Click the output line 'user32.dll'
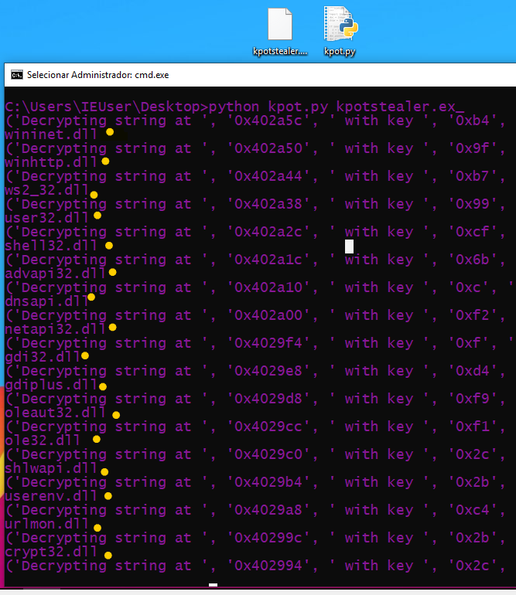This screenshot has height=595, width=516. (46, 218)
